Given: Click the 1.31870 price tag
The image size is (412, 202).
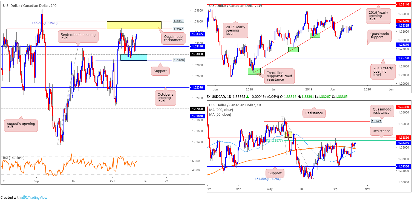Looking at the screenshot, I should 197,116.
